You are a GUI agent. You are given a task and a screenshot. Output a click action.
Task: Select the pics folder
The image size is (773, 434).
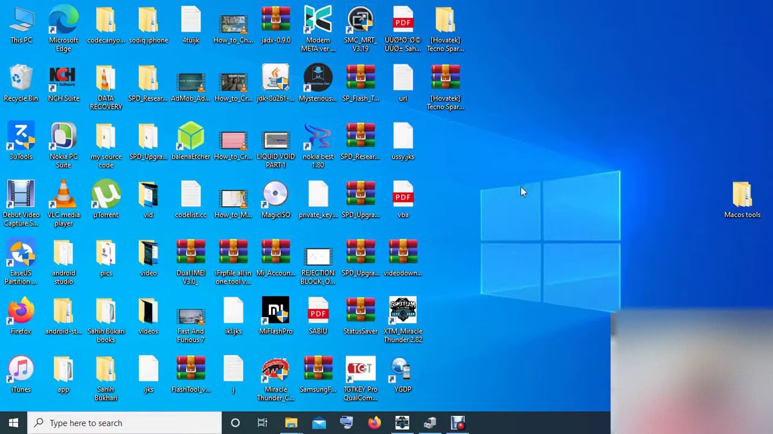(x=106, y=258)
